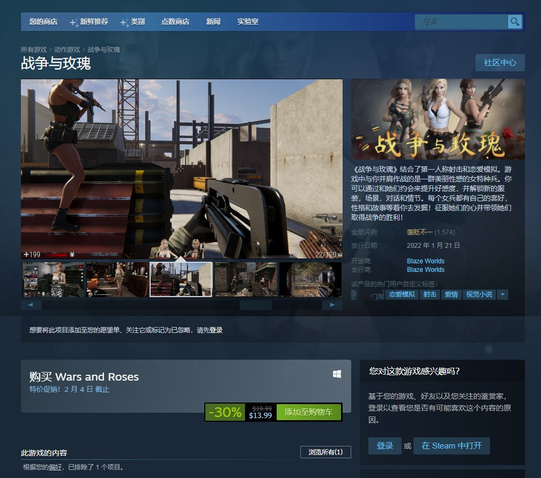
Task: Click the purchase heading 购买 Wars and Roses
Action: (84, 377)
